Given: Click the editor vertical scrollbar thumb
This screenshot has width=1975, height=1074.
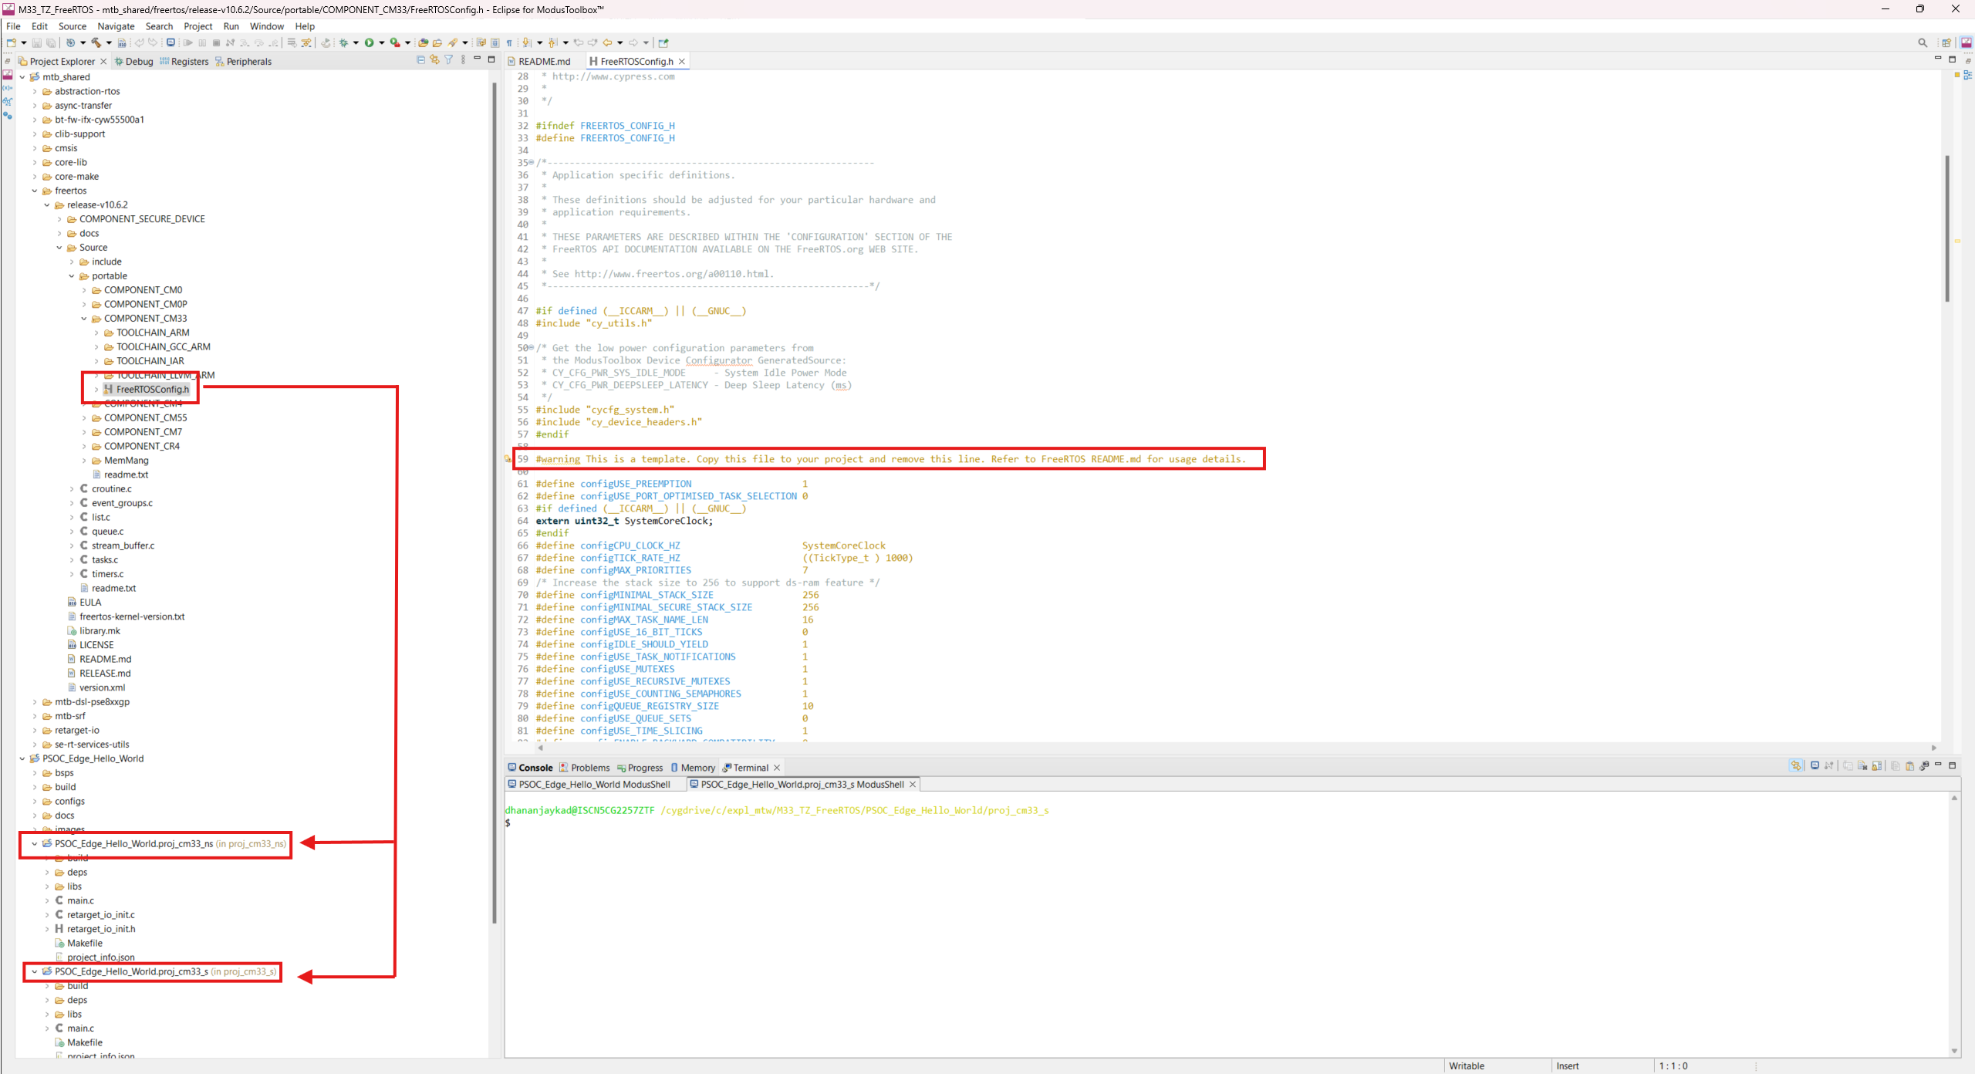Looking at the screenshot, I should click(x=1947, y=228).
